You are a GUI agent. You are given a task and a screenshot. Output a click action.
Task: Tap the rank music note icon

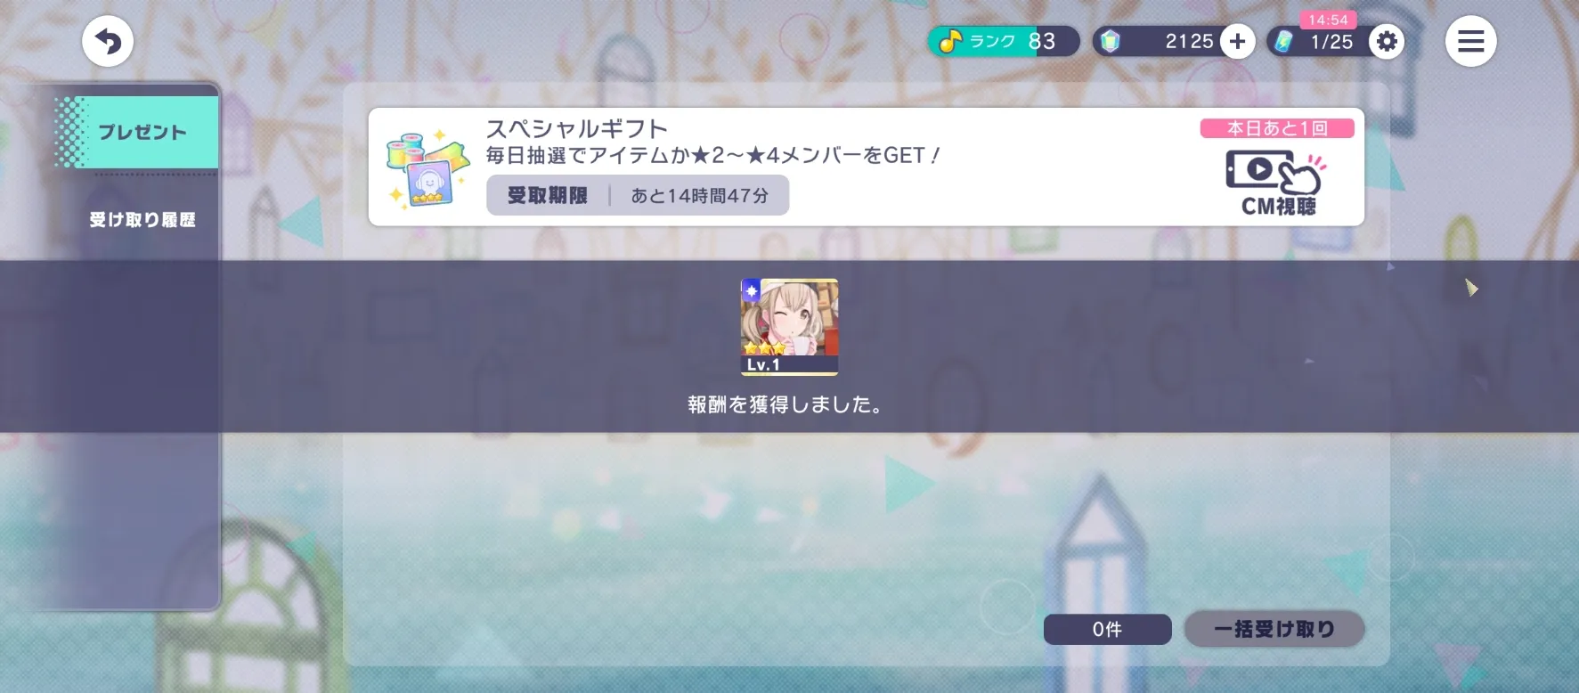click(x=950, y=41)
